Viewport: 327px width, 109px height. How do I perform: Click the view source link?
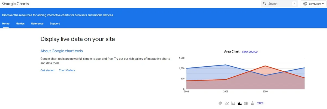pos(250,52)
